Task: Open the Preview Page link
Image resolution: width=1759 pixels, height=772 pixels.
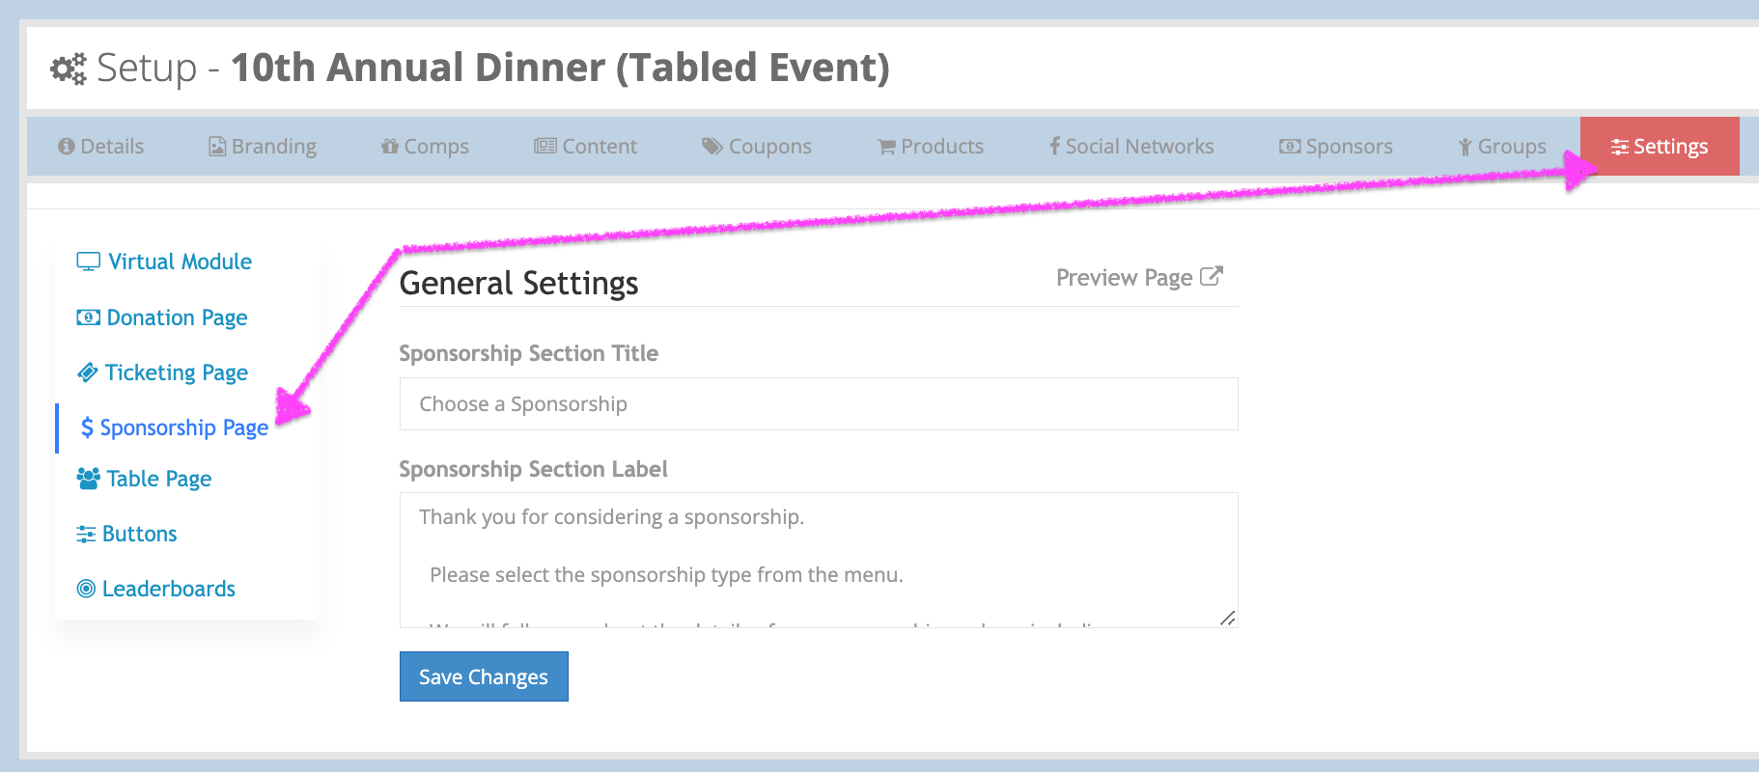Action: 1125,278
